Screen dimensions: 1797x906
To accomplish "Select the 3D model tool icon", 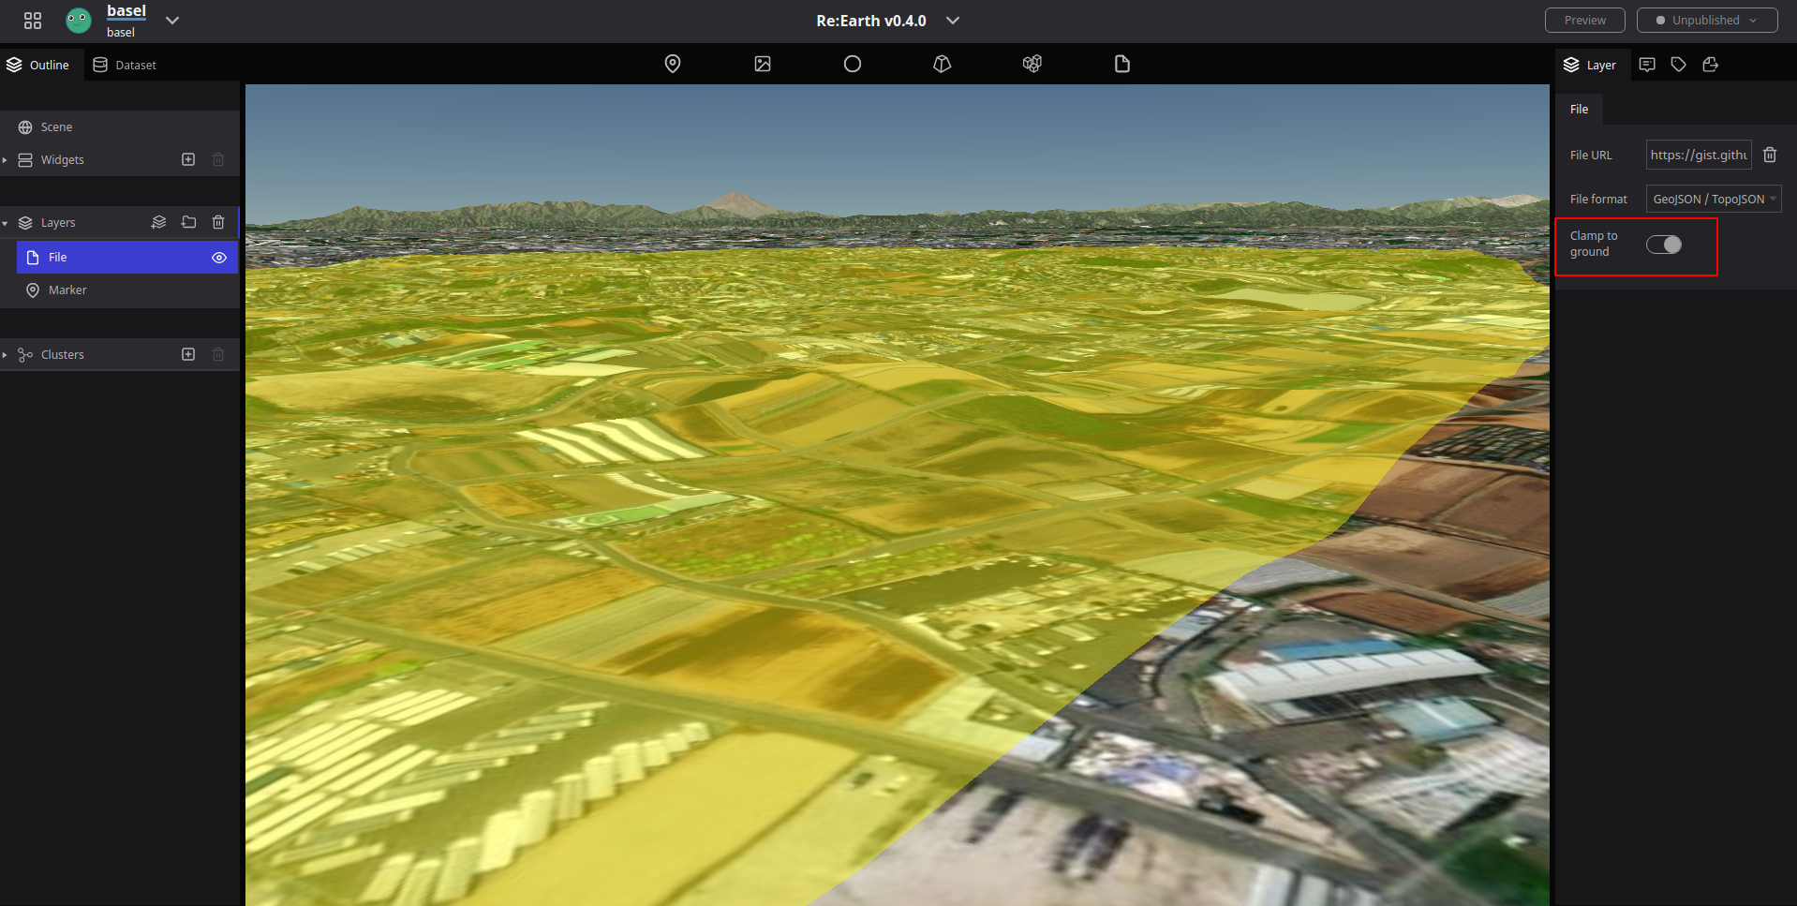I will [943, 64].
